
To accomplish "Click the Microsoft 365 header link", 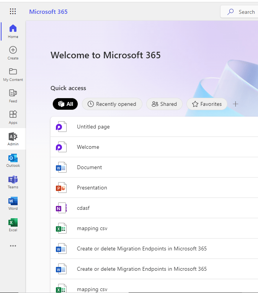I will [48, 12].
